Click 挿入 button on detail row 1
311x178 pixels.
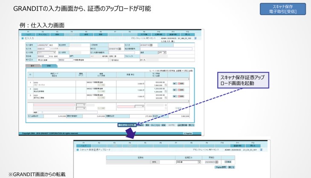pyautogui.click(x=175, y=84)
